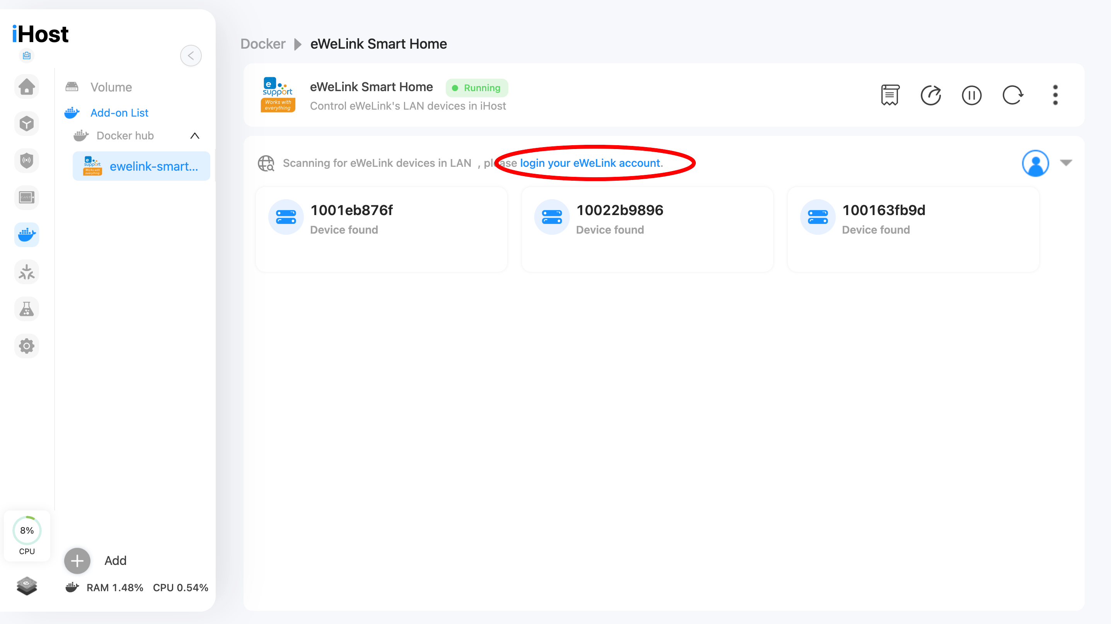This screenshot has width=1111, height=624.
Task: Click the small calendar icon under iHost
Action: pos(27,56)
